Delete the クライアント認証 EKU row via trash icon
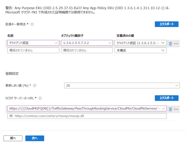The width and height of the screenshot is (186, 145). click(170, 43)
